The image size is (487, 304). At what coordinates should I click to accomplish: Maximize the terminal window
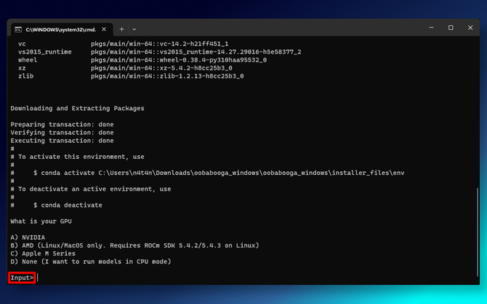[451, 28]
